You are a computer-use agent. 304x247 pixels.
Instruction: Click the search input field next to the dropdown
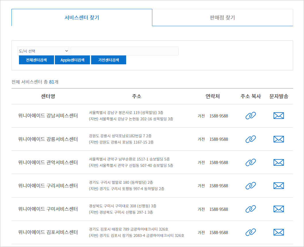(x=124, y=51)
